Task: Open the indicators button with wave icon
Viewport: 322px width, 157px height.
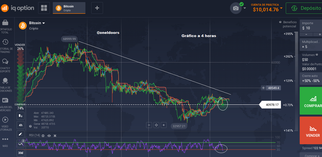Action: 21,143
